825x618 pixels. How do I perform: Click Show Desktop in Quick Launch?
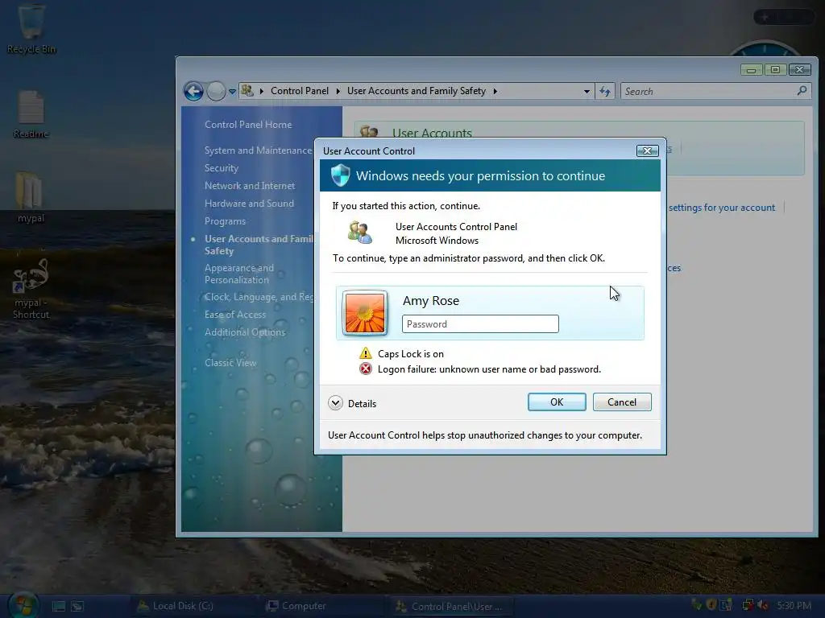pyautogui.click(x=58, y=606)
